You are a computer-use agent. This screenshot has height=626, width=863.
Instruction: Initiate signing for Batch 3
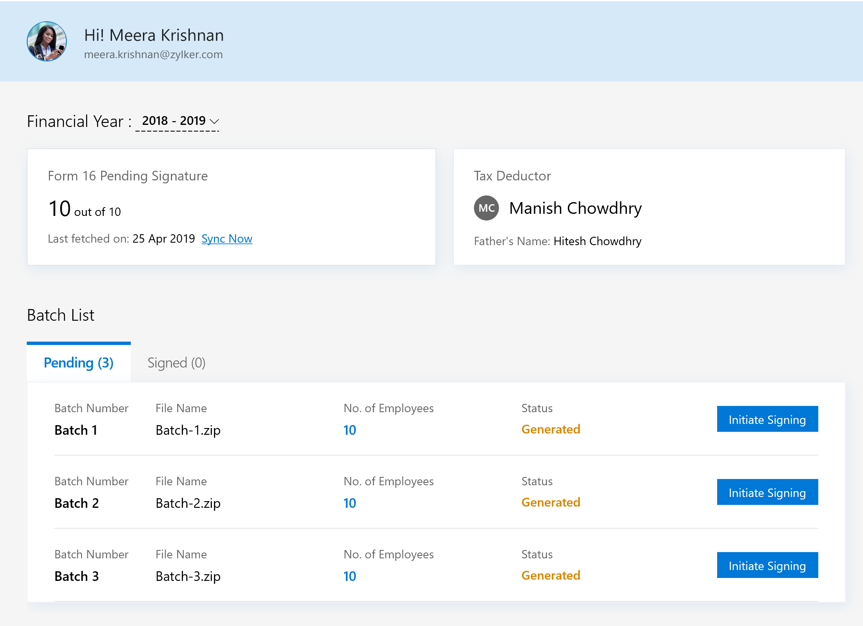click(767, 565)
